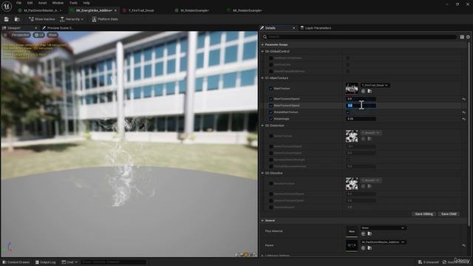
Task: Browse to Phys Material asset icon
Action: click(x=370, y=233)
